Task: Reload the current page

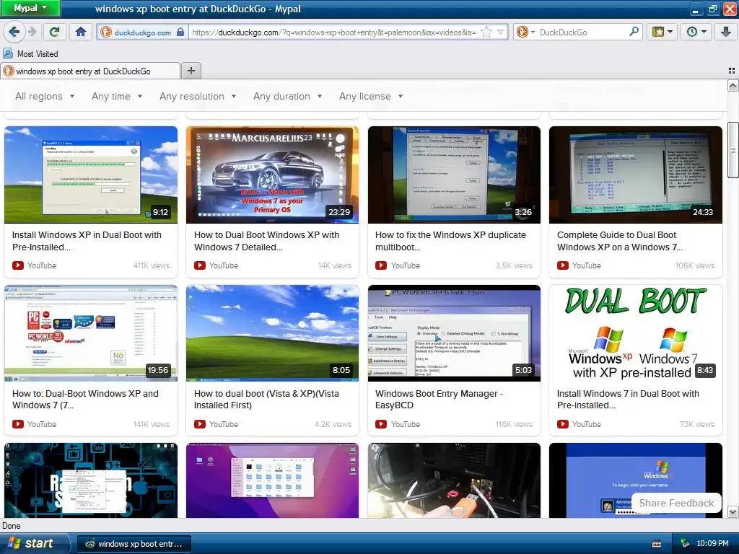Action: [x=55, y=32]
